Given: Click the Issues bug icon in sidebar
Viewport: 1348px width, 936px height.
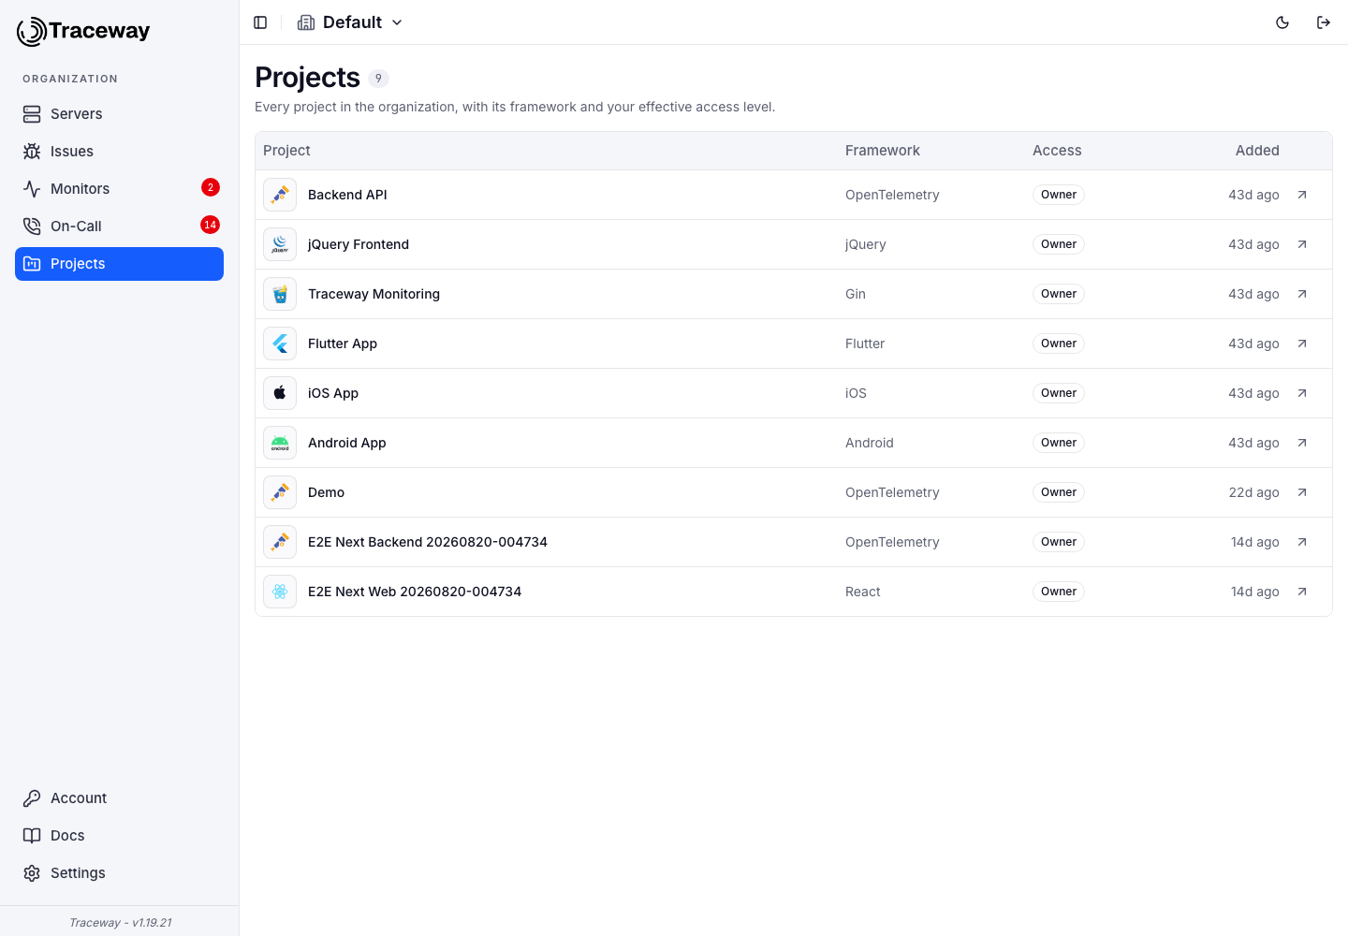Looking at the screenshot, I should pos(32,152).
